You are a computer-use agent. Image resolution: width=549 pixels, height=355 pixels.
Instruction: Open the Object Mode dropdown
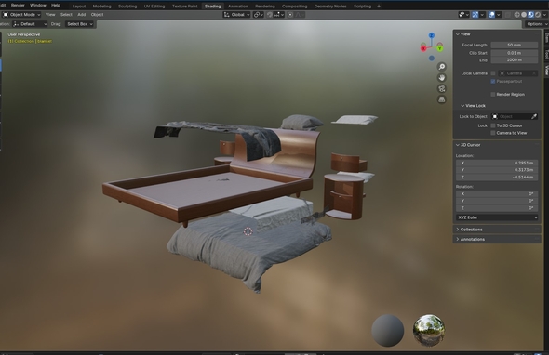coord(21,15)
